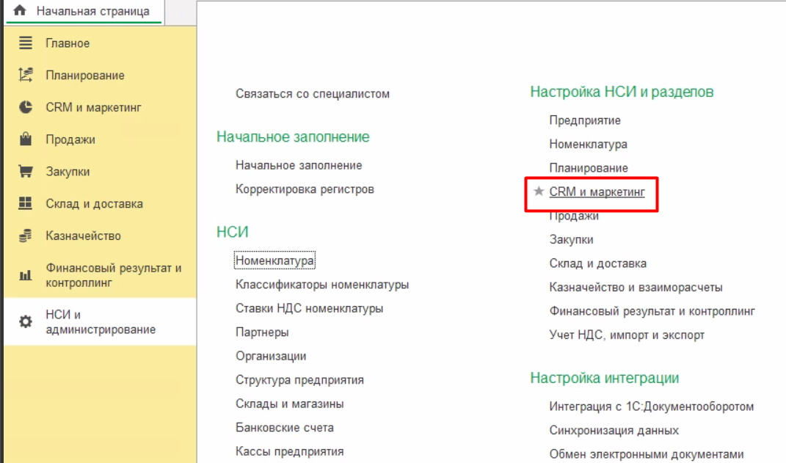The width and height of the screenshot is (786, 463).
Task: Click the chart icon beside Планирование
Action: (x=26, y=75)
